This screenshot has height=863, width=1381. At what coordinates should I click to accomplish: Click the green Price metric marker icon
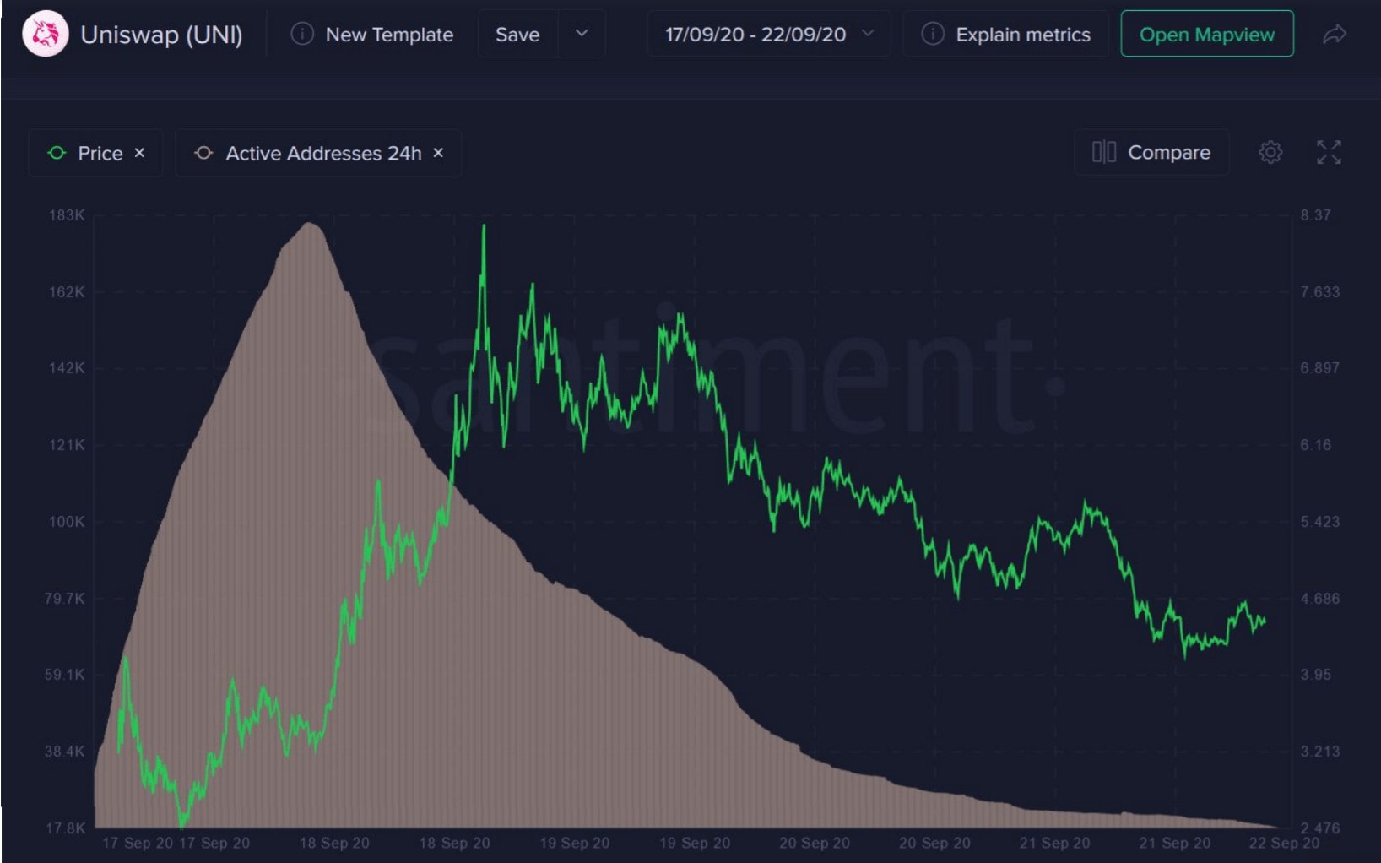(x=57, y=153)
